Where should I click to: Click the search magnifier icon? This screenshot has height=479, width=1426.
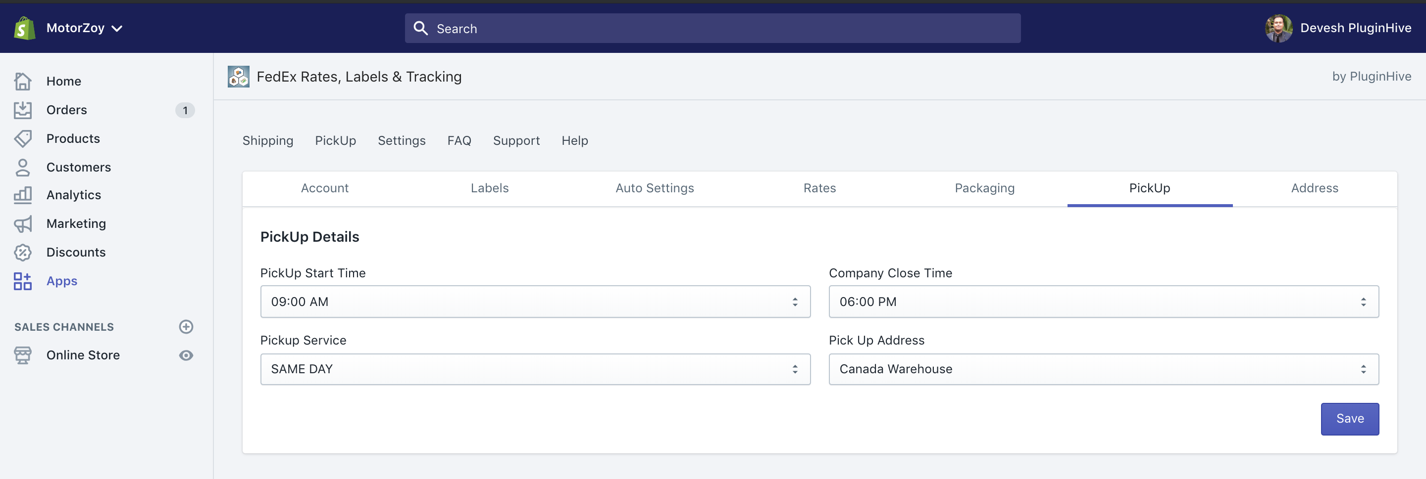(x=421, y=28)
